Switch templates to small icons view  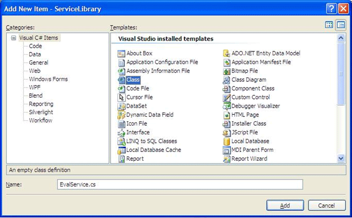click(341, 24)
